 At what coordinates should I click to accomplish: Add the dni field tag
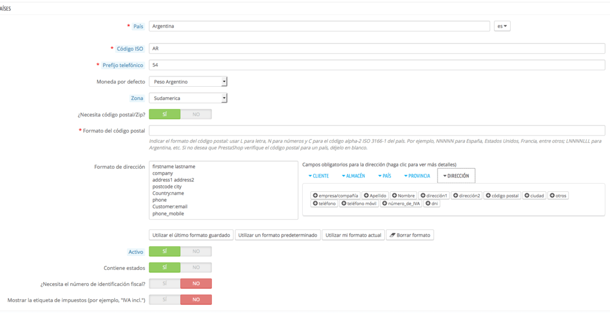point(432,204)
